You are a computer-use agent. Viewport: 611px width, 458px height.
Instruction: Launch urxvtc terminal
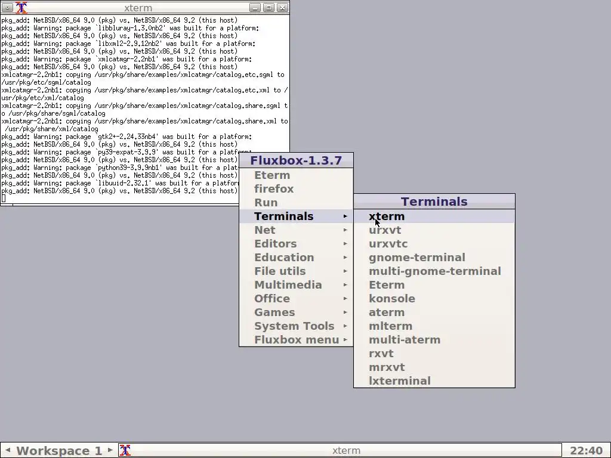coord(434,244)
